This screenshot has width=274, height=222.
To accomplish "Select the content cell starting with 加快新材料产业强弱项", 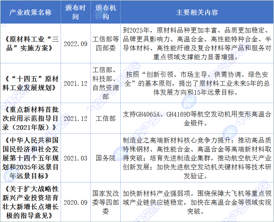I will coord(197,202).
